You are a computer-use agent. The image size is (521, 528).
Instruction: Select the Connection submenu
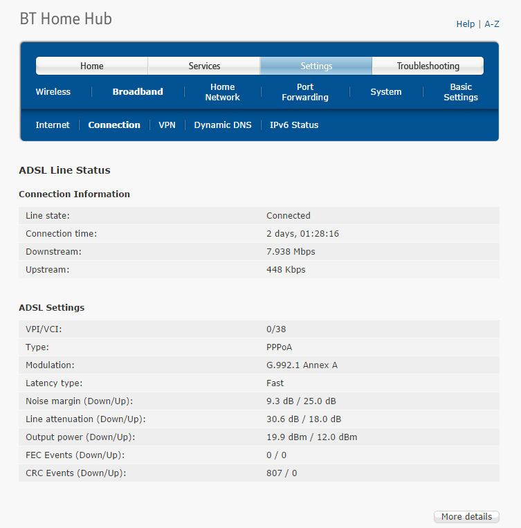[114, 125]
